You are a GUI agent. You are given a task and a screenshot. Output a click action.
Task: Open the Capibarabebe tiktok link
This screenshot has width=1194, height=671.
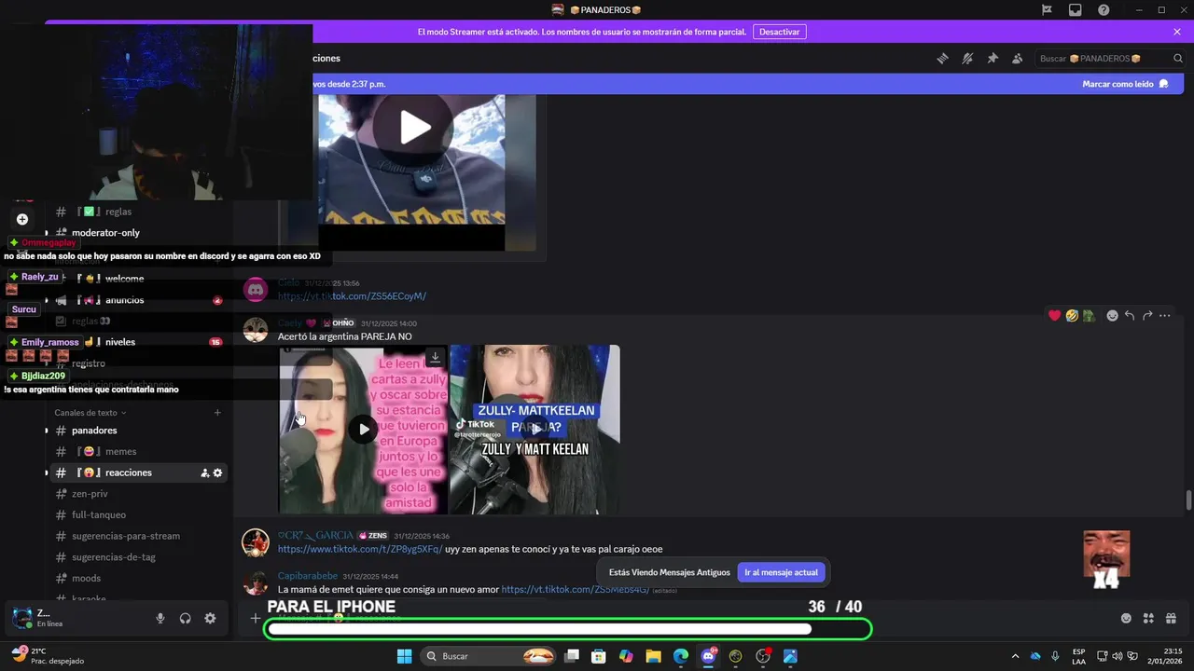click(x=575, y=590)
